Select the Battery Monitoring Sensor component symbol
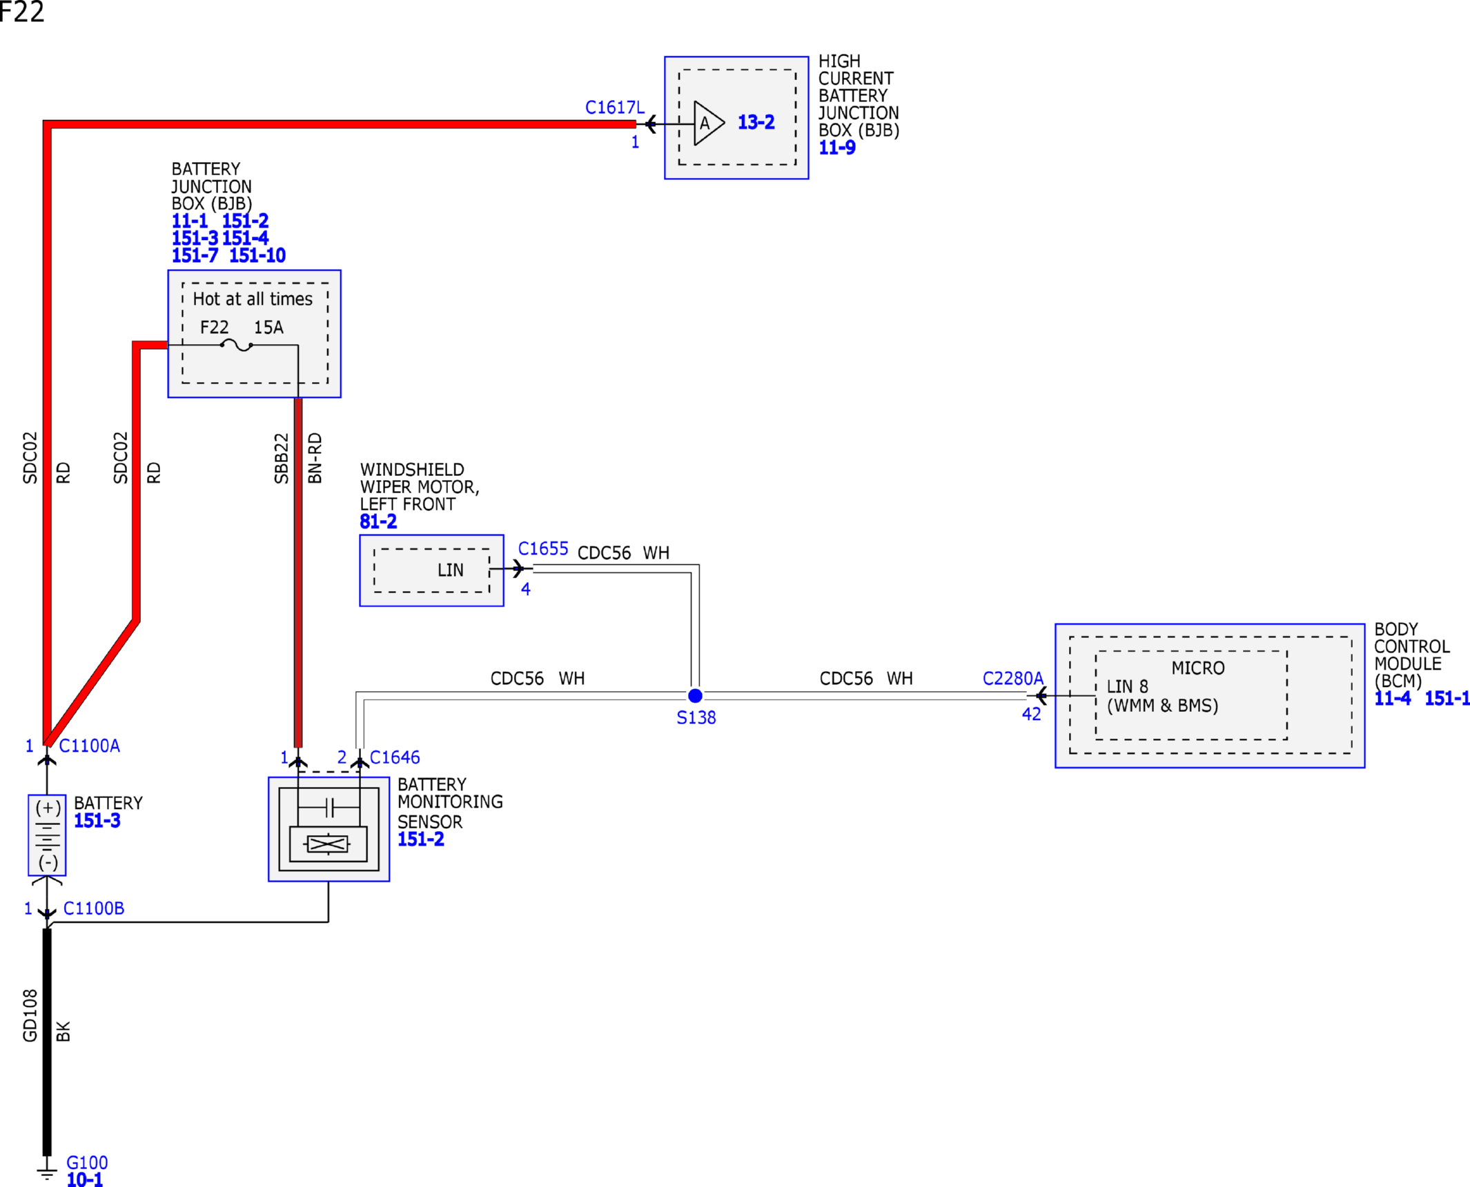The image size is (1470, 1187). pyautogui.click(x=329, y=829)
